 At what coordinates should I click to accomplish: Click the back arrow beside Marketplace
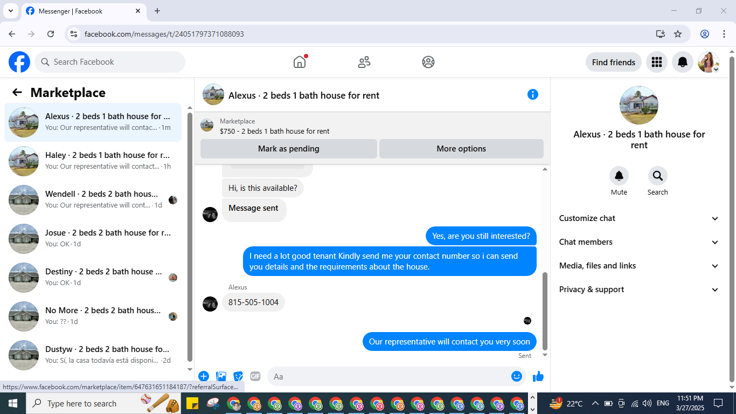[x=17, y=92]
